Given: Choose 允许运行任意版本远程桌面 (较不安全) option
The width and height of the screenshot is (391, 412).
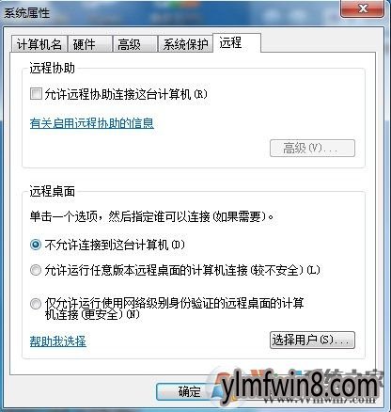Looking at the screenshot, I should click(36, 270).
